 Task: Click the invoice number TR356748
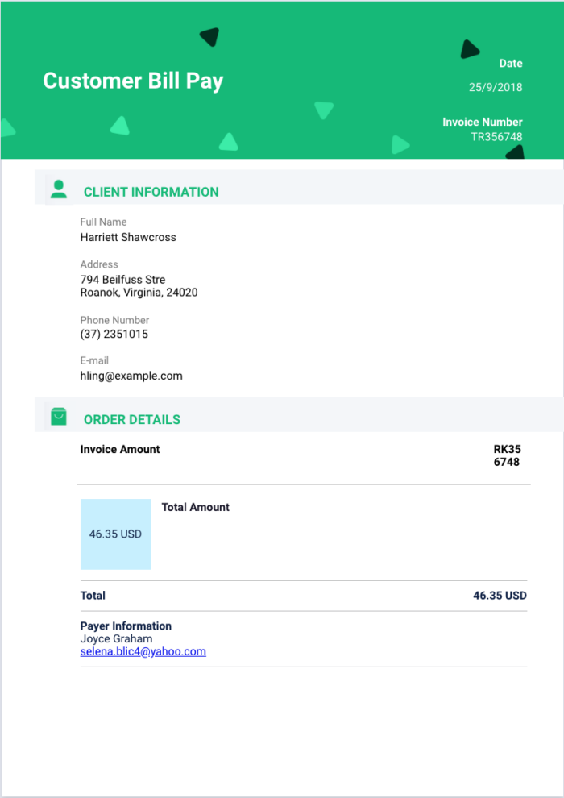496,136
